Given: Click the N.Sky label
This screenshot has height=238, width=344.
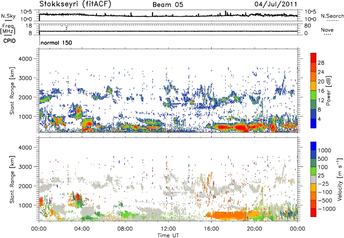Looking at the screenshot, I should (8, 16).
